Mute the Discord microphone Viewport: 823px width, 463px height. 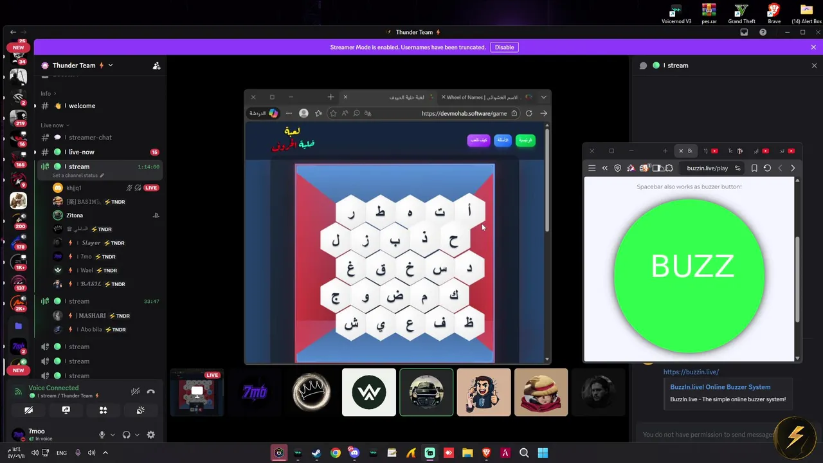pos(102,435)
